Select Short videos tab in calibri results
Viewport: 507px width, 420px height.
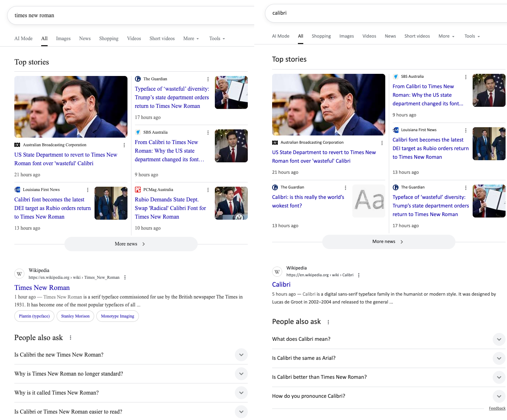(x=417, y=36)
